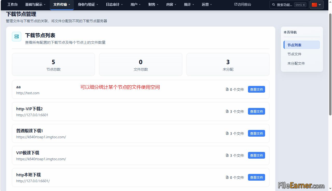The image size is (332, 191).
Task: Click the magnifier icon in the search box
Action: point(274,5)
